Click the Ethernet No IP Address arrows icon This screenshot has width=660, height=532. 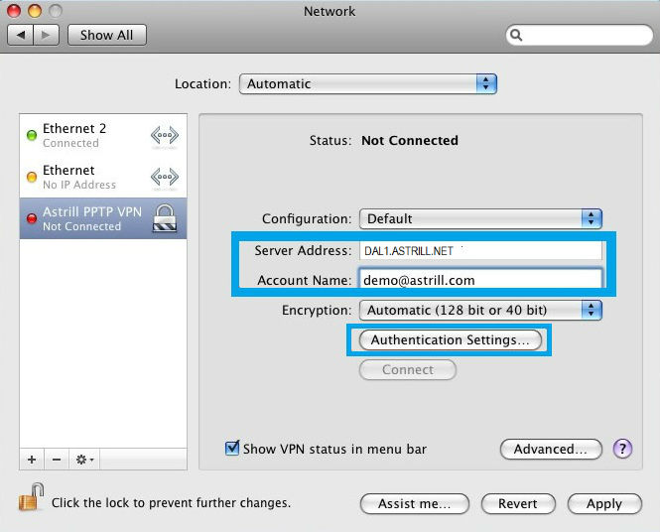pyautogui.click(x=165, y=177)
